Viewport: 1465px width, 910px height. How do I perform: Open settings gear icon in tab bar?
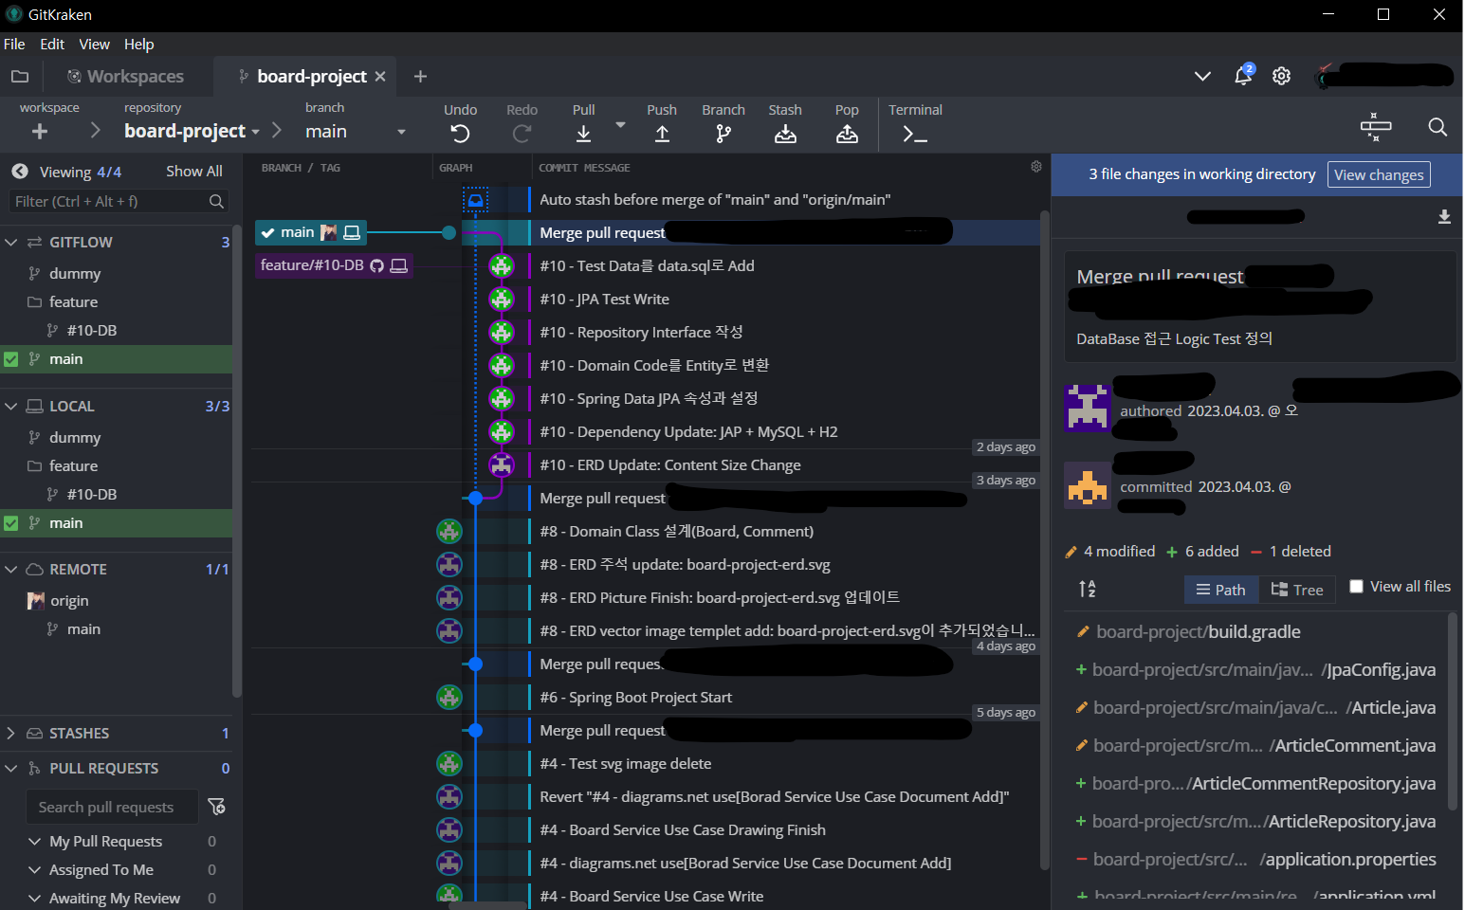pyautogui.click(x=1281, y=76)
